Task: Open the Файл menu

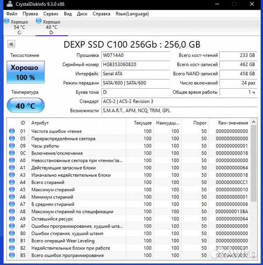Action: click(12, 14)
